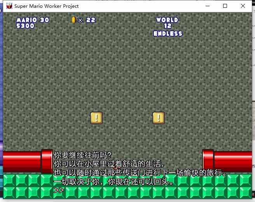
Task: Click the ENDLESS mode label
Action: tap(168, 33)
